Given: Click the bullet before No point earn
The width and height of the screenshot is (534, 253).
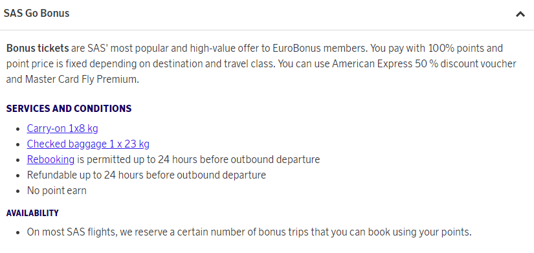Looking at the screenshot, I should click(18, 191).
